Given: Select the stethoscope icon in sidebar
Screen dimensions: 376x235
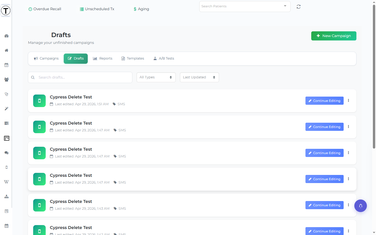Looking at the screenshot, I should 7,94.
